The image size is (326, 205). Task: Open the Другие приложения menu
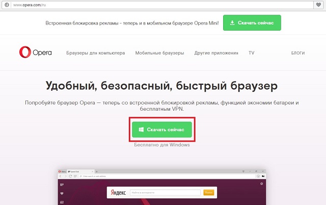[x=216, y=53]
